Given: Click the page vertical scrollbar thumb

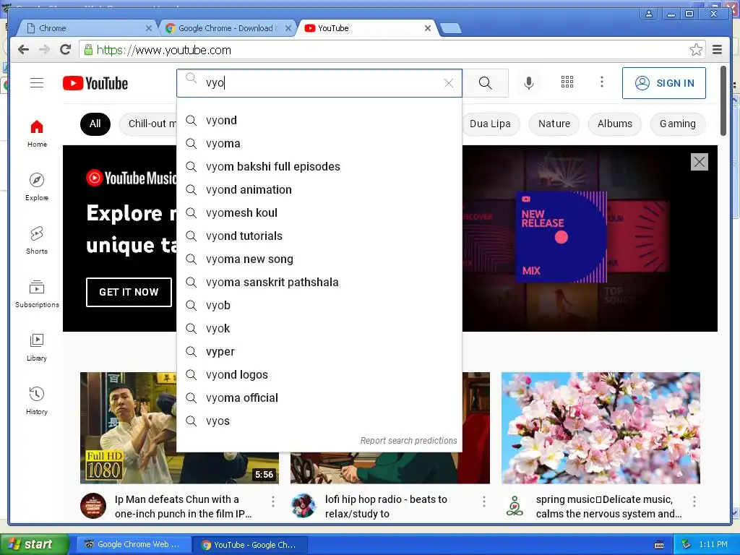Looking at the screenshot, I should pos(723,101).
